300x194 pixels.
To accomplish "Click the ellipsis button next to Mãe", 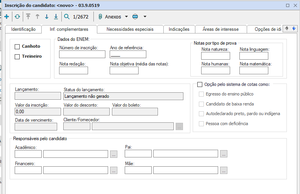I will tap(224, 170).
